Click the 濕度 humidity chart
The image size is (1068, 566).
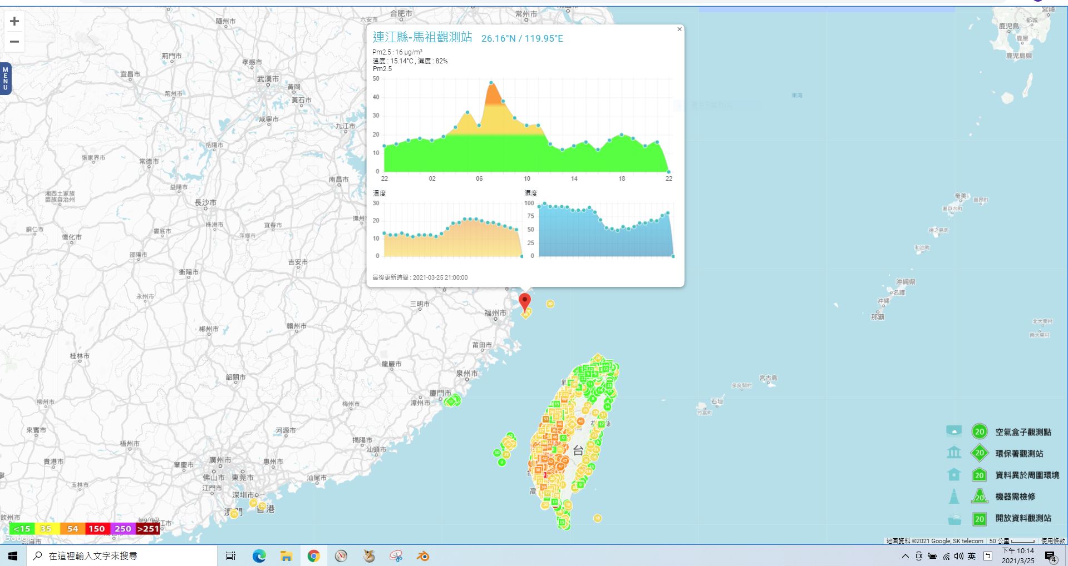tap(603, 230)
